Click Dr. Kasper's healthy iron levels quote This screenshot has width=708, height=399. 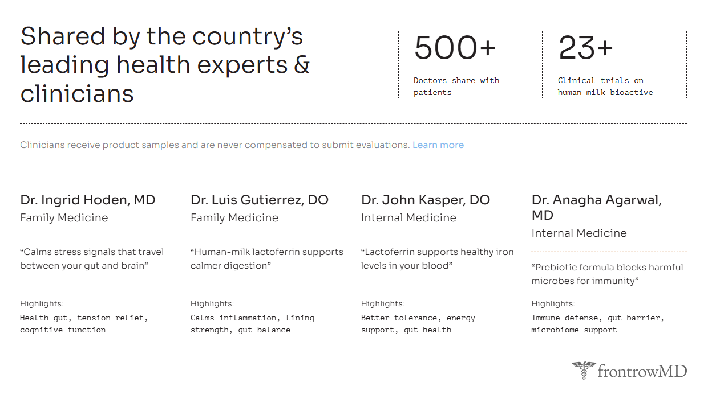[x=437, y=258]
